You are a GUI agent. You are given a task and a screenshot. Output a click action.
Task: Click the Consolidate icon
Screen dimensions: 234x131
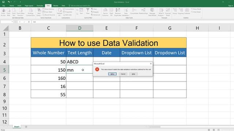(x=134, y=11)
